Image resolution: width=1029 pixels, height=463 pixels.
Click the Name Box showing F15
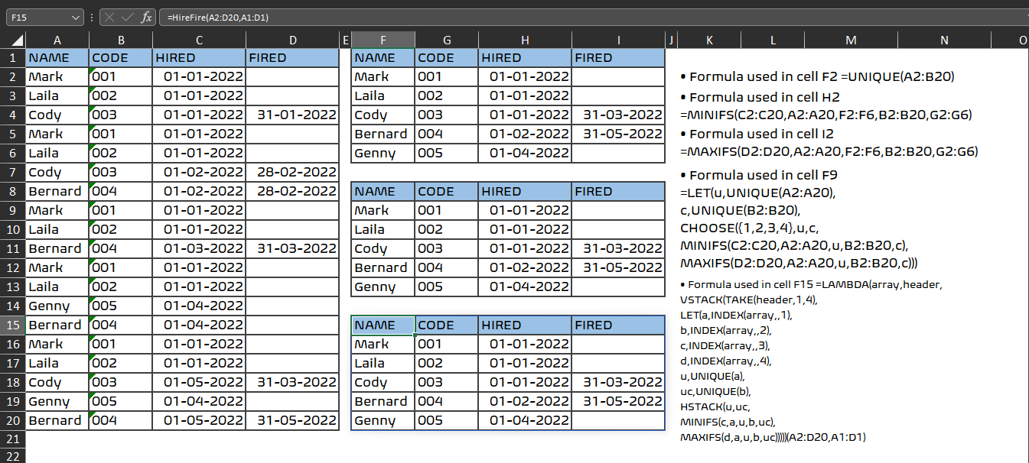click(x=38, y=18)
